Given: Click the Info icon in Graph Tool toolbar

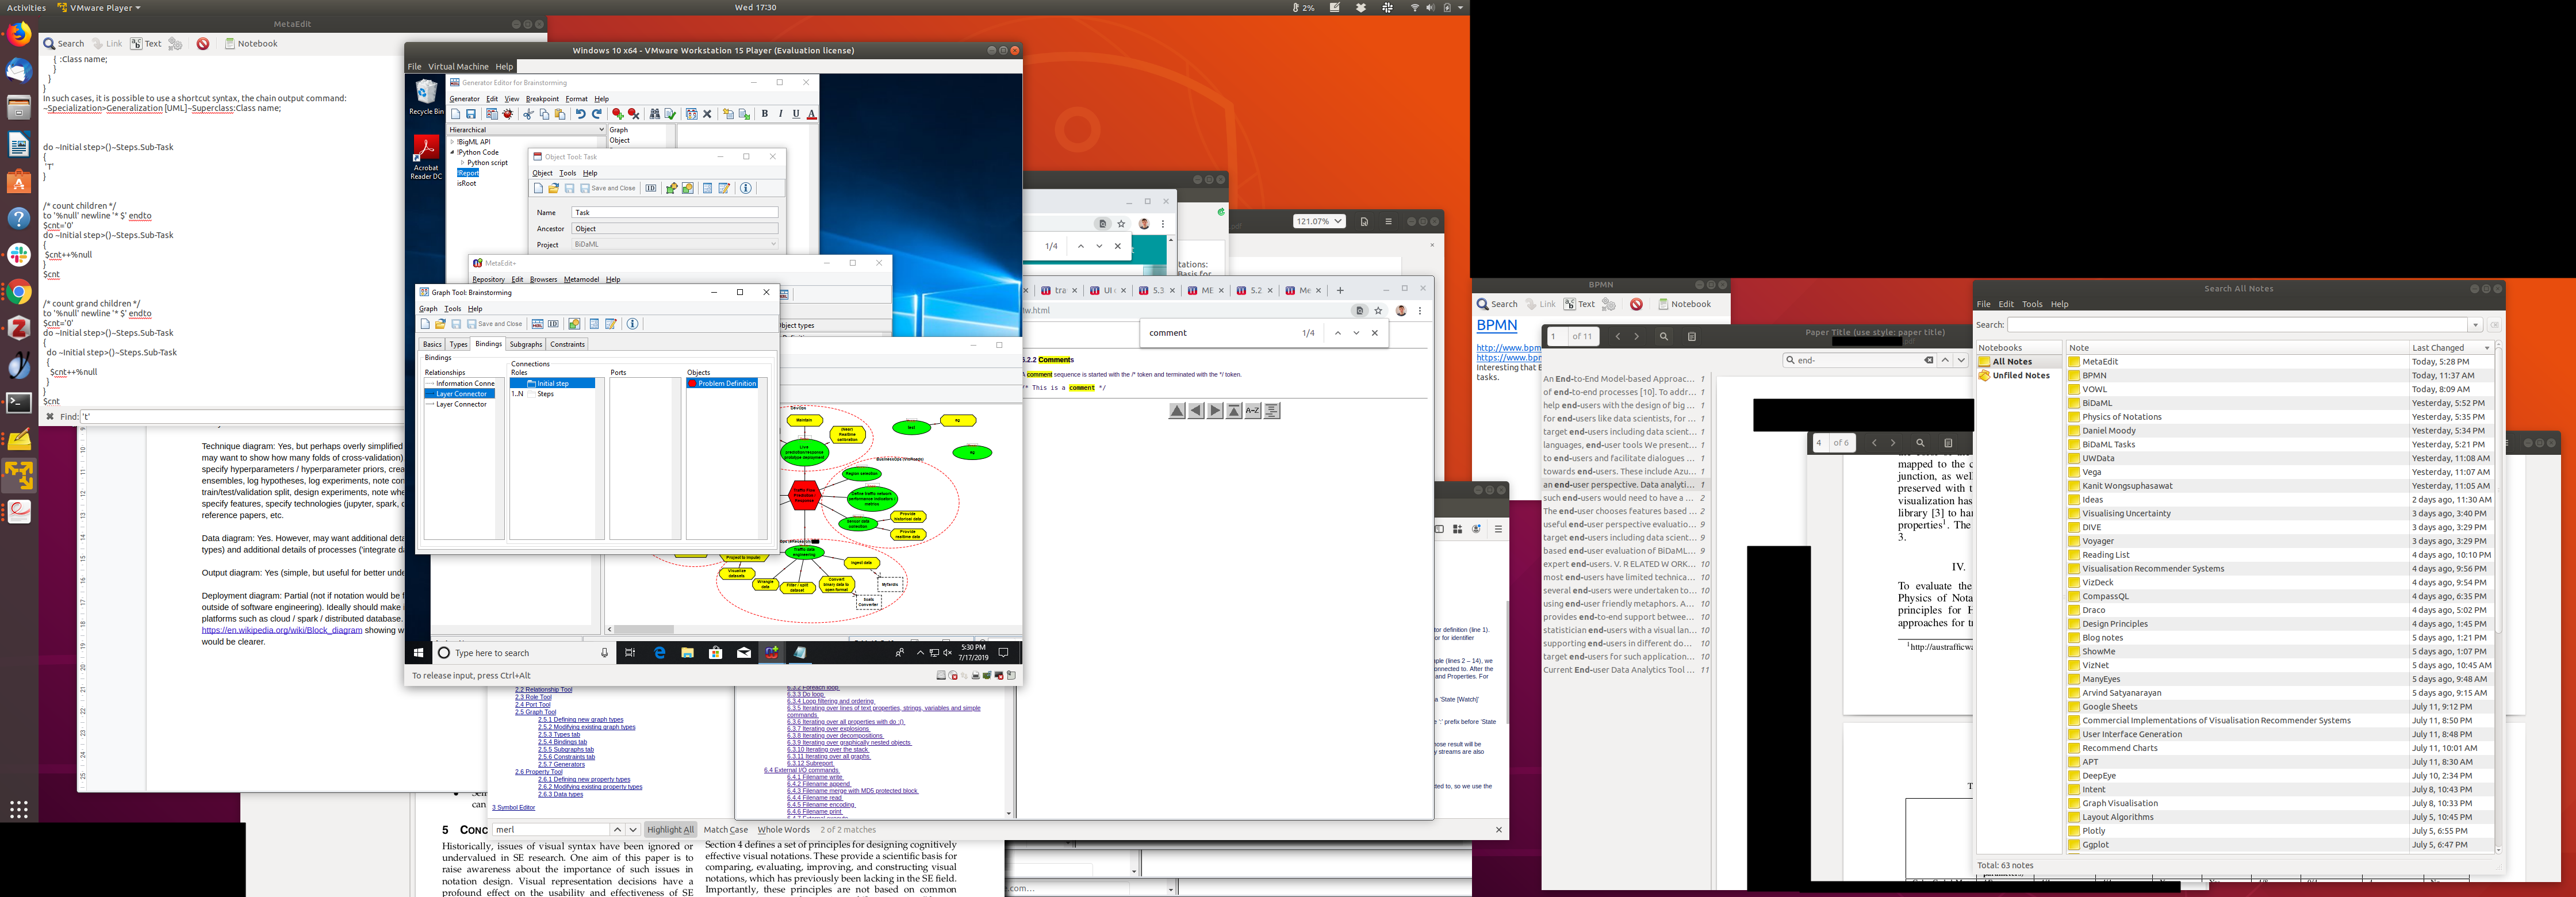Looking at the screenshot, I should point(632,324).
